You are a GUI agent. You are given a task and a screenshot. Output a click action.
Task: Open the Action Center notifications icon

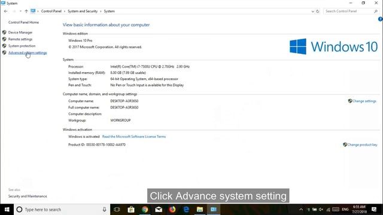374,210
